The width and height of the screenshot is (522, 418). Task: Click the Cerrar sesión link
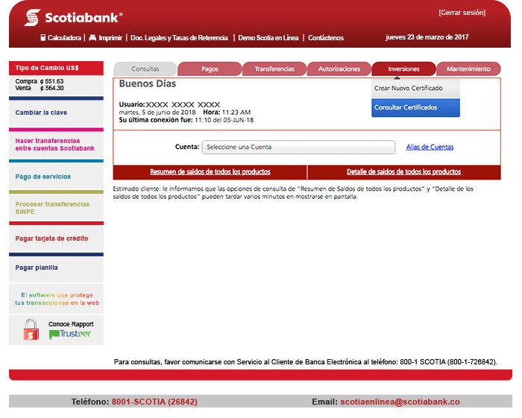point(461,13)
